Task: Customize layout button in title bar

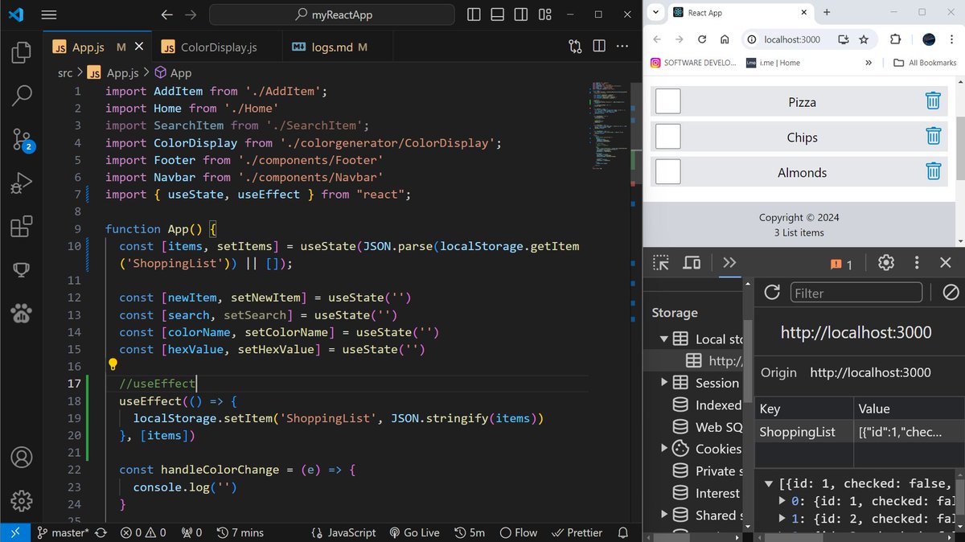Action: click(x=545, y=14)
